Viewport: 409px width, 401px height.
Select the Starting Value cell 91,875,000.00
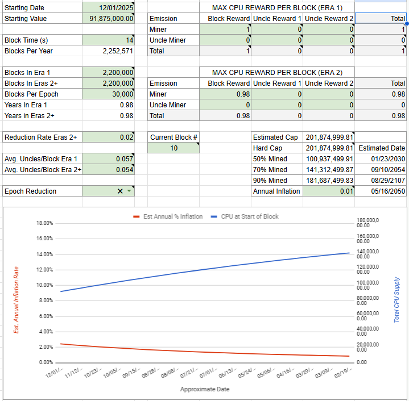point(108,19)
